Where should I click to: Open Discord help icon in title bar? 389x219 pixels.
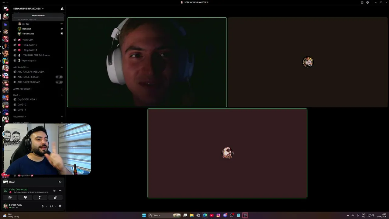(367, 2)
